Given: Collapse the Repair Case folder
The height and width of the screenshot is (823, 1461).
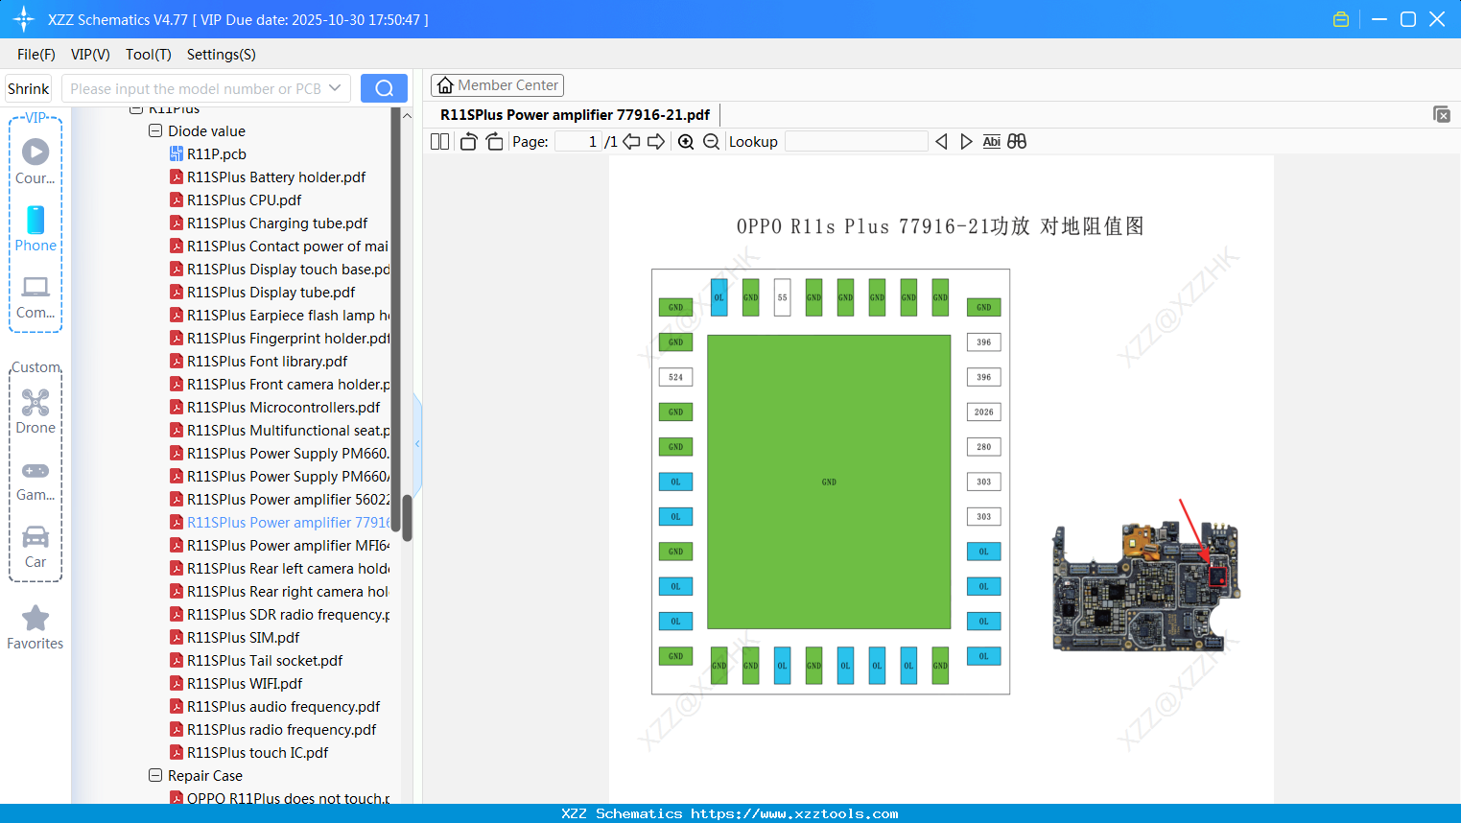Looking at the screenshot, I should click(x=155, y=775).
